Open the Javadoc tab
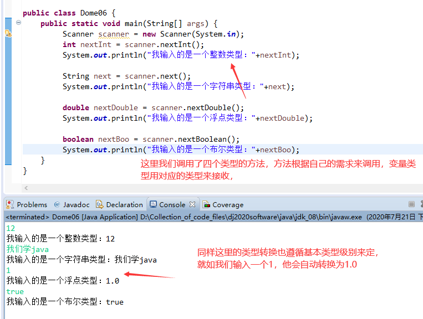Viewport: 423px width, 319px height. tap(72, 204)
